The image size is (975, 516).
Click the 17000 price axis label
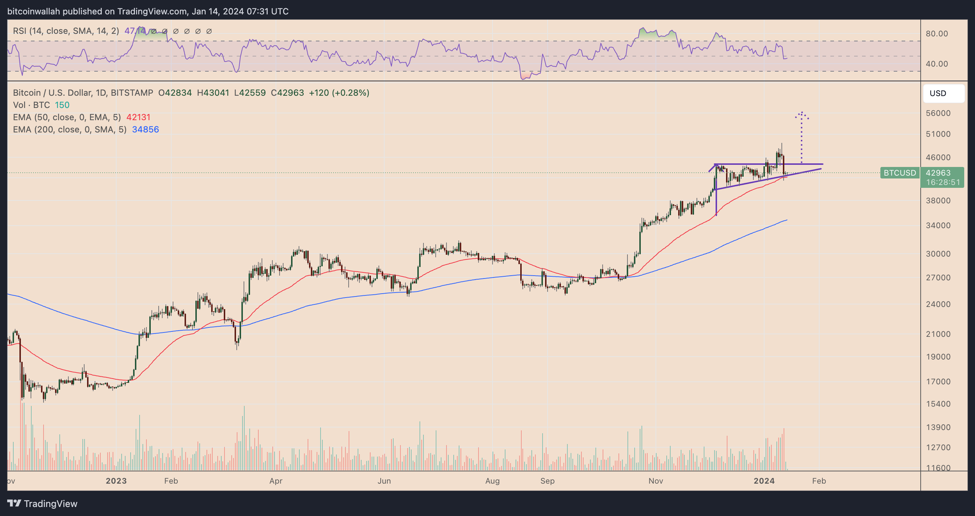click(x=938, y=382)
